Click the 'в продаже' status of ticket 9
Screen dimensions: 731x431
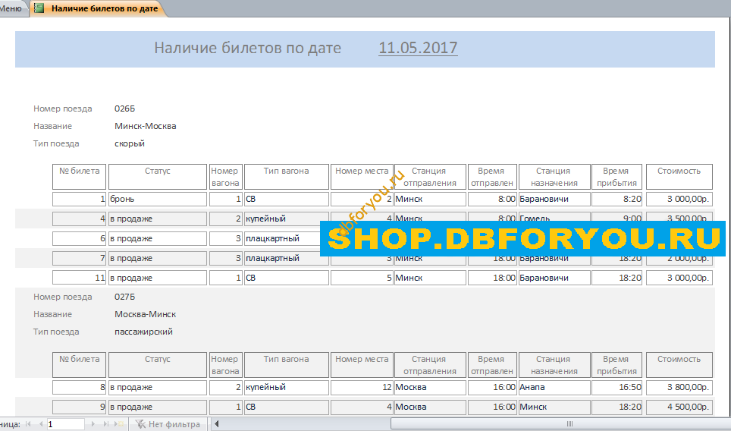coord(158,407)
